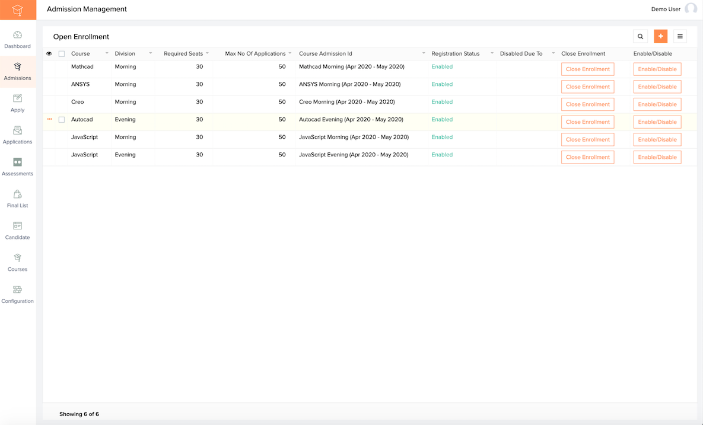Click Close Enrollment for Autocad
The image size is (703, 425).
588,122
